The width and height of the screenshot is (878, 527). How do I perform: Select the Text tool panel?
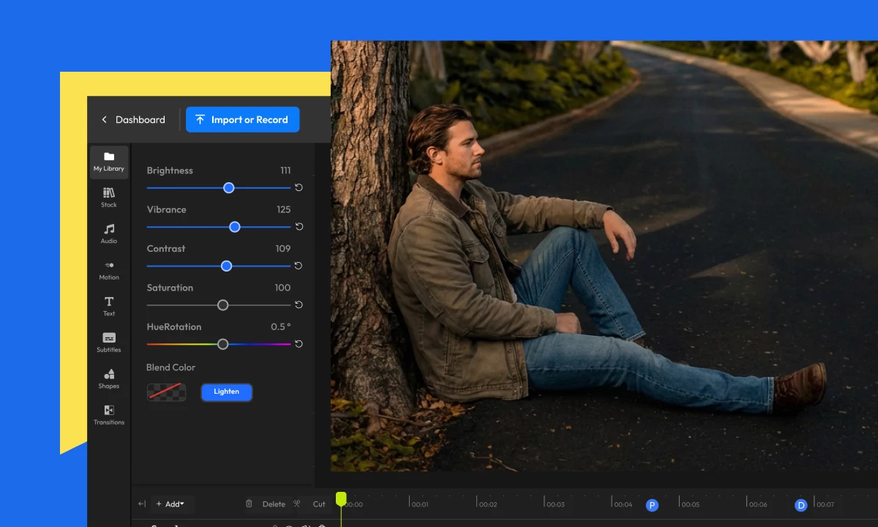tap(108, 305)
